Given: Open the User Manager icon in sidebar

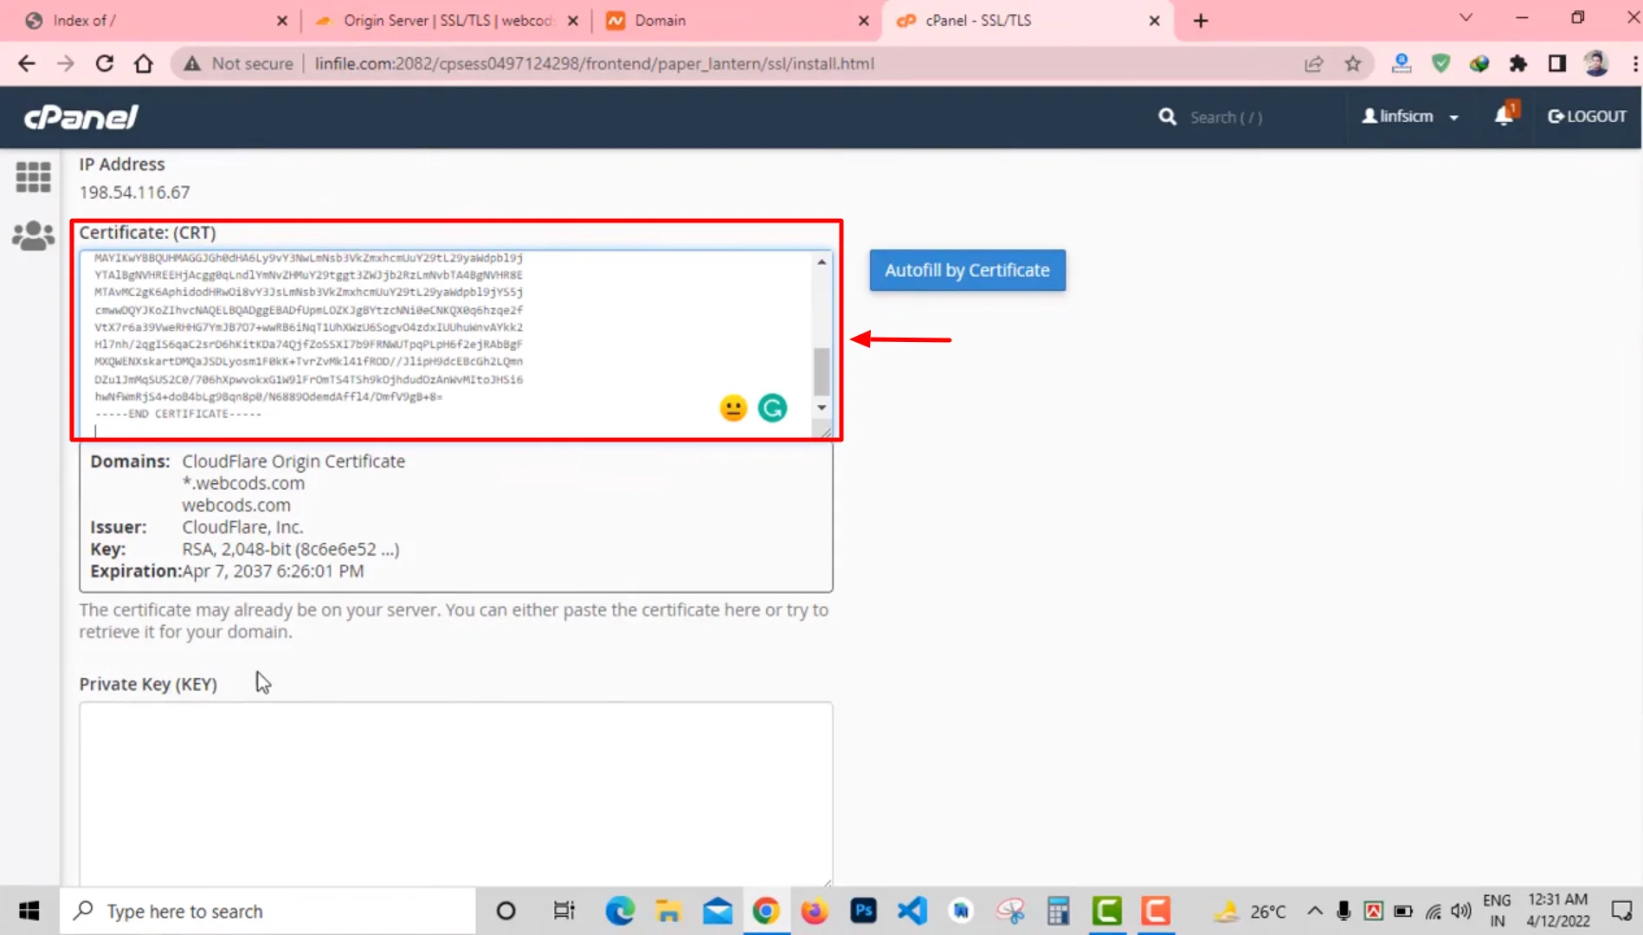Looking at the screenshot, I should coord(34,235).
